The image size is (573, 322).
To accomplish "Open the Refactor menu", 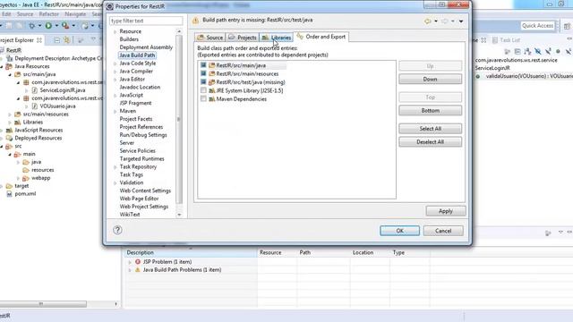I will (x=49, y=14).
